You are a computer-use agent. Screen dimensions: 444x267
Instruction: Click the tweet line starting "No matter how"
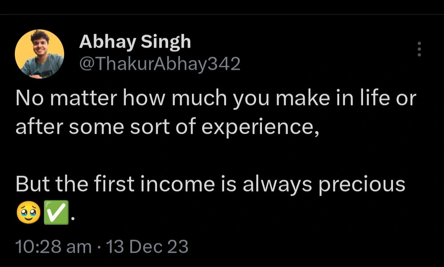pyautogui.click(x=215, y=99)
